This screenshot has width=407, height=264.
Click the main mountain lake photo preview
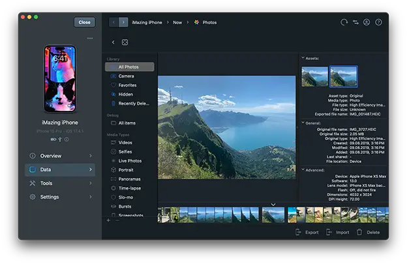click(x=226, y=127)
